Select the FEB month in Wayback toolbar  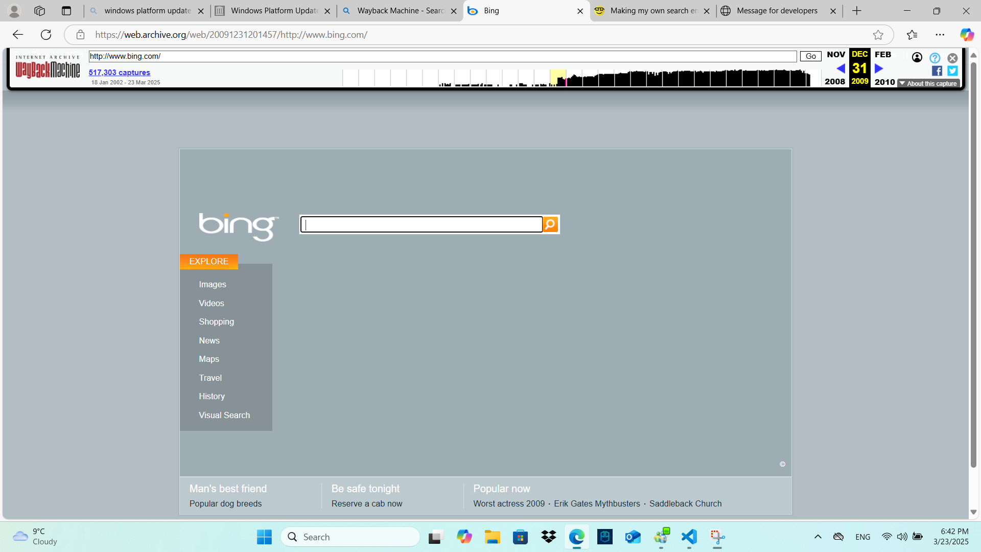(883, 54)
